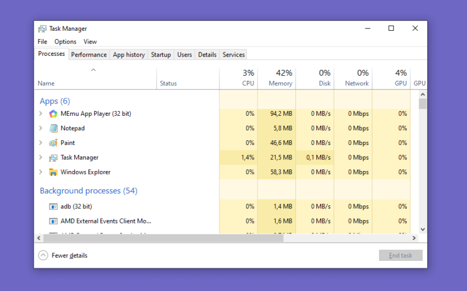Screen dimensions: 467x291
Task: Click the vertical scrollbar thumb
Action: tap(423, 104)
